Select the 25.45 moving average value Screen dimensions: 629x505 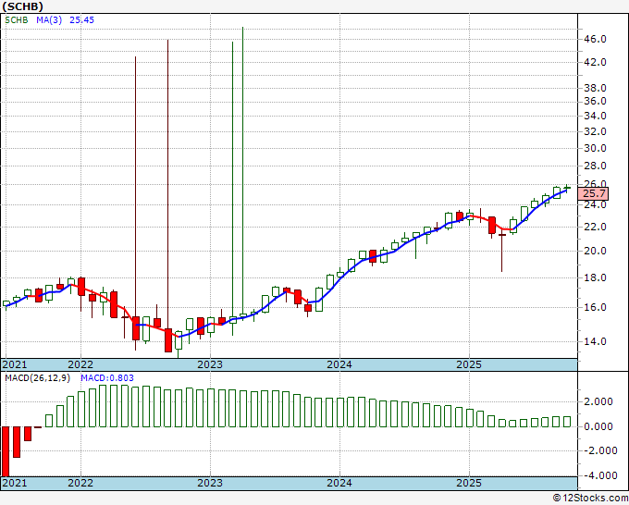point(81,20)
